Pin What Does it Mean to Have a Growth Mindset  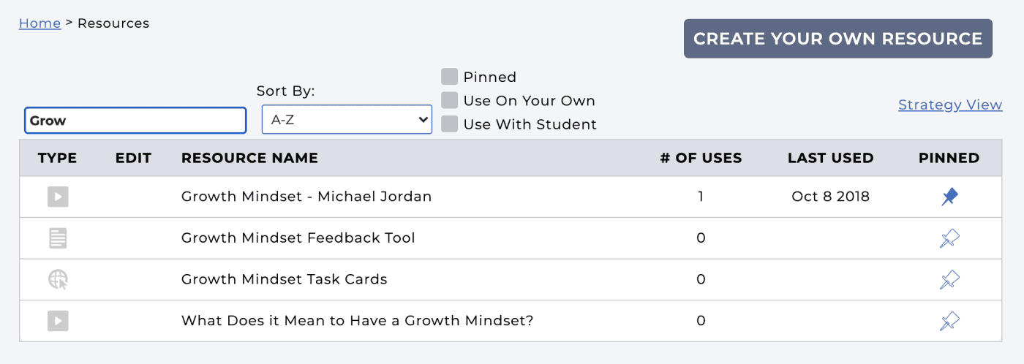pyautogui.click(x=949, y=321)
